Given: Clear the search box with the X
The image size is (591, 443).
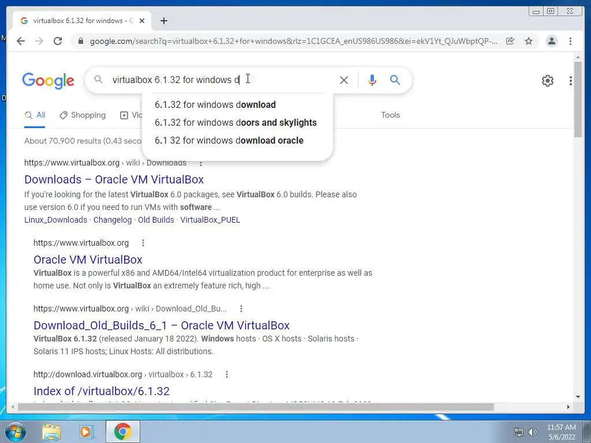Looking at the screenshot, I should click(344, 80).
